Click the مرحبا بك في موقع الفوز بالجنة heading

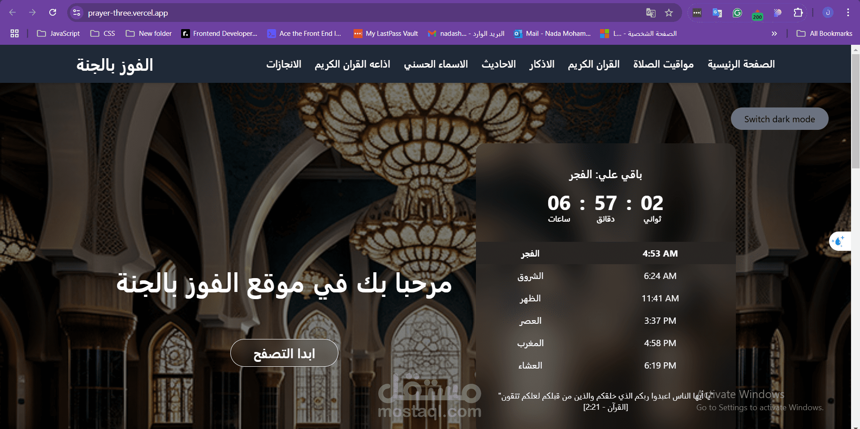(284, 284)
